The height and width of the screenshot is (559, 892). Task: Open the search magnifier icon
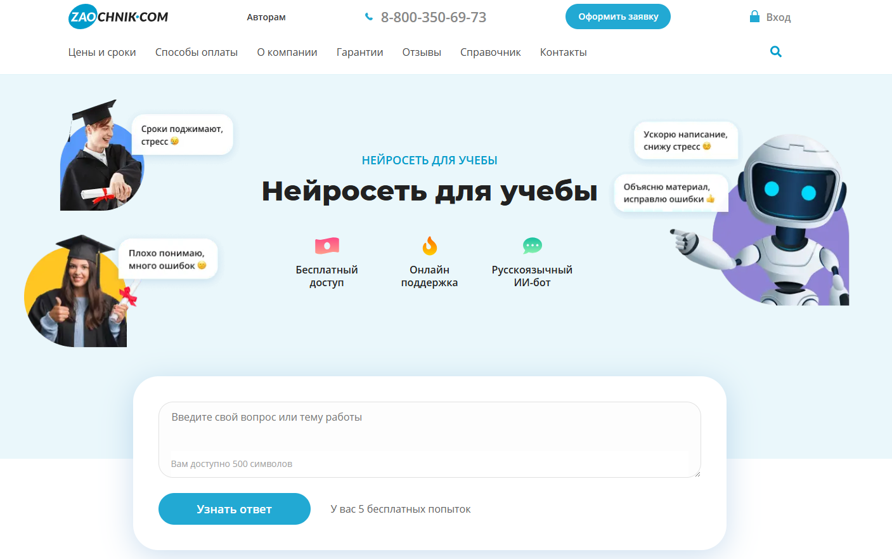[x=775, y=52]
